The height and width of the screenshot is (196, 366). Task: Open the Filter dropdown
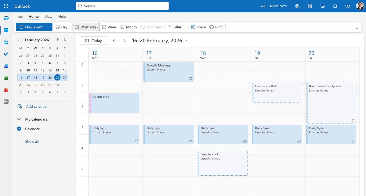coord(176,27)
